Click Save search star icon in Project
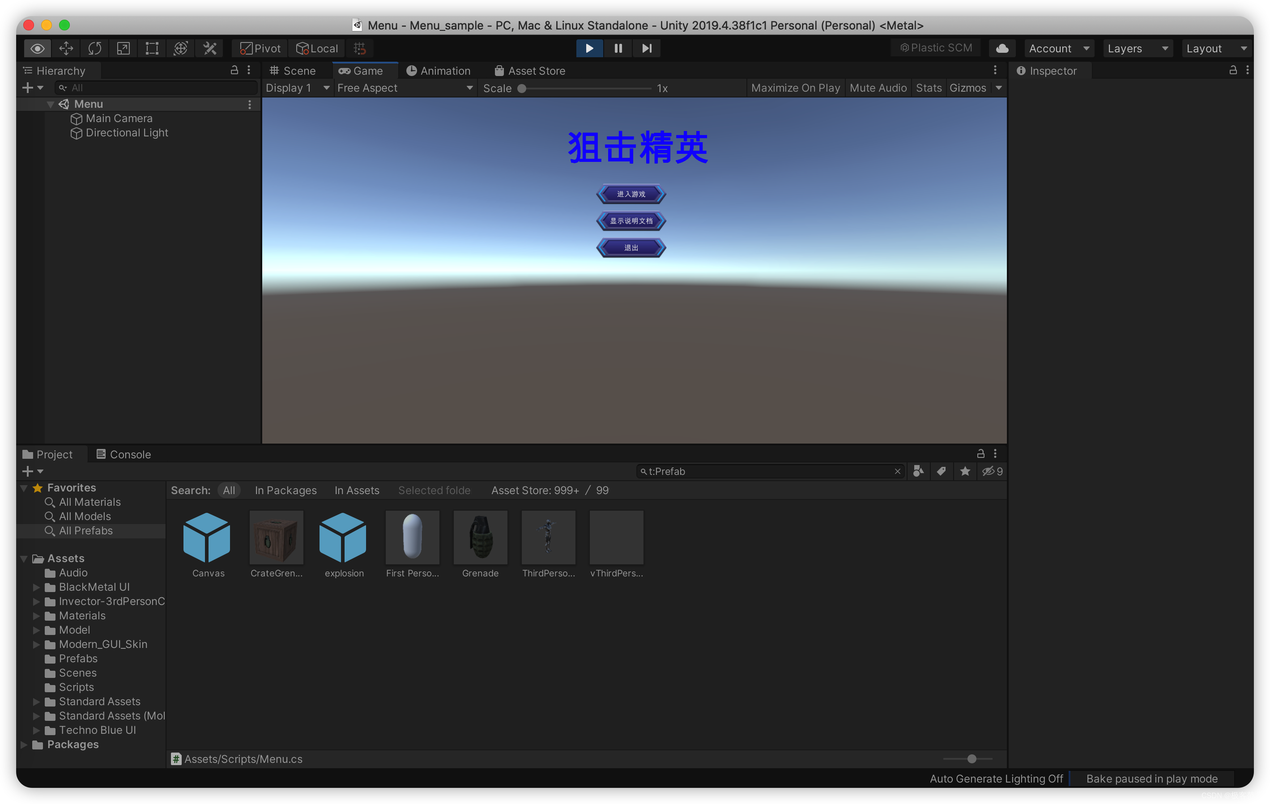The height and width of the screenshot is (804, 1270). point(965,471)
